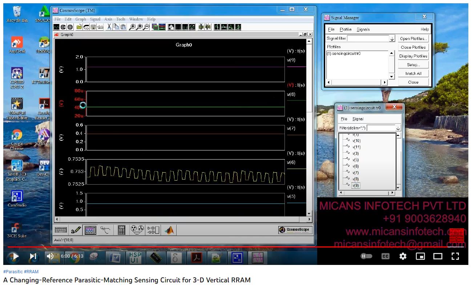Viewport: 472px width, 286px height.
Task: Click the #Parasitic hashtag link
Action: click(13, 272)
